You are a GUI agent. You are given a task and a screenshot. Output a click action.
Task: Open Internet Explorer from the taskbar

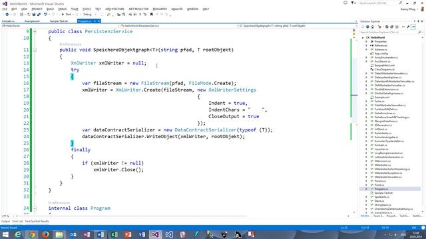(18, 234)
